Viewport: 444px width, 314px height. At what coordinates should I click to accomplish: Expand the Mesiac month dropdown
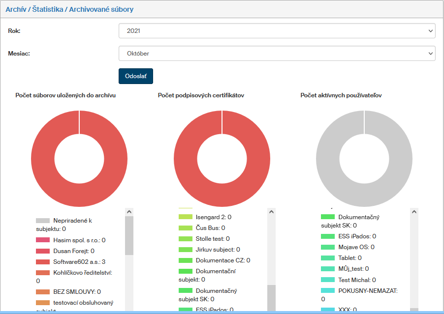coord(277,53)
